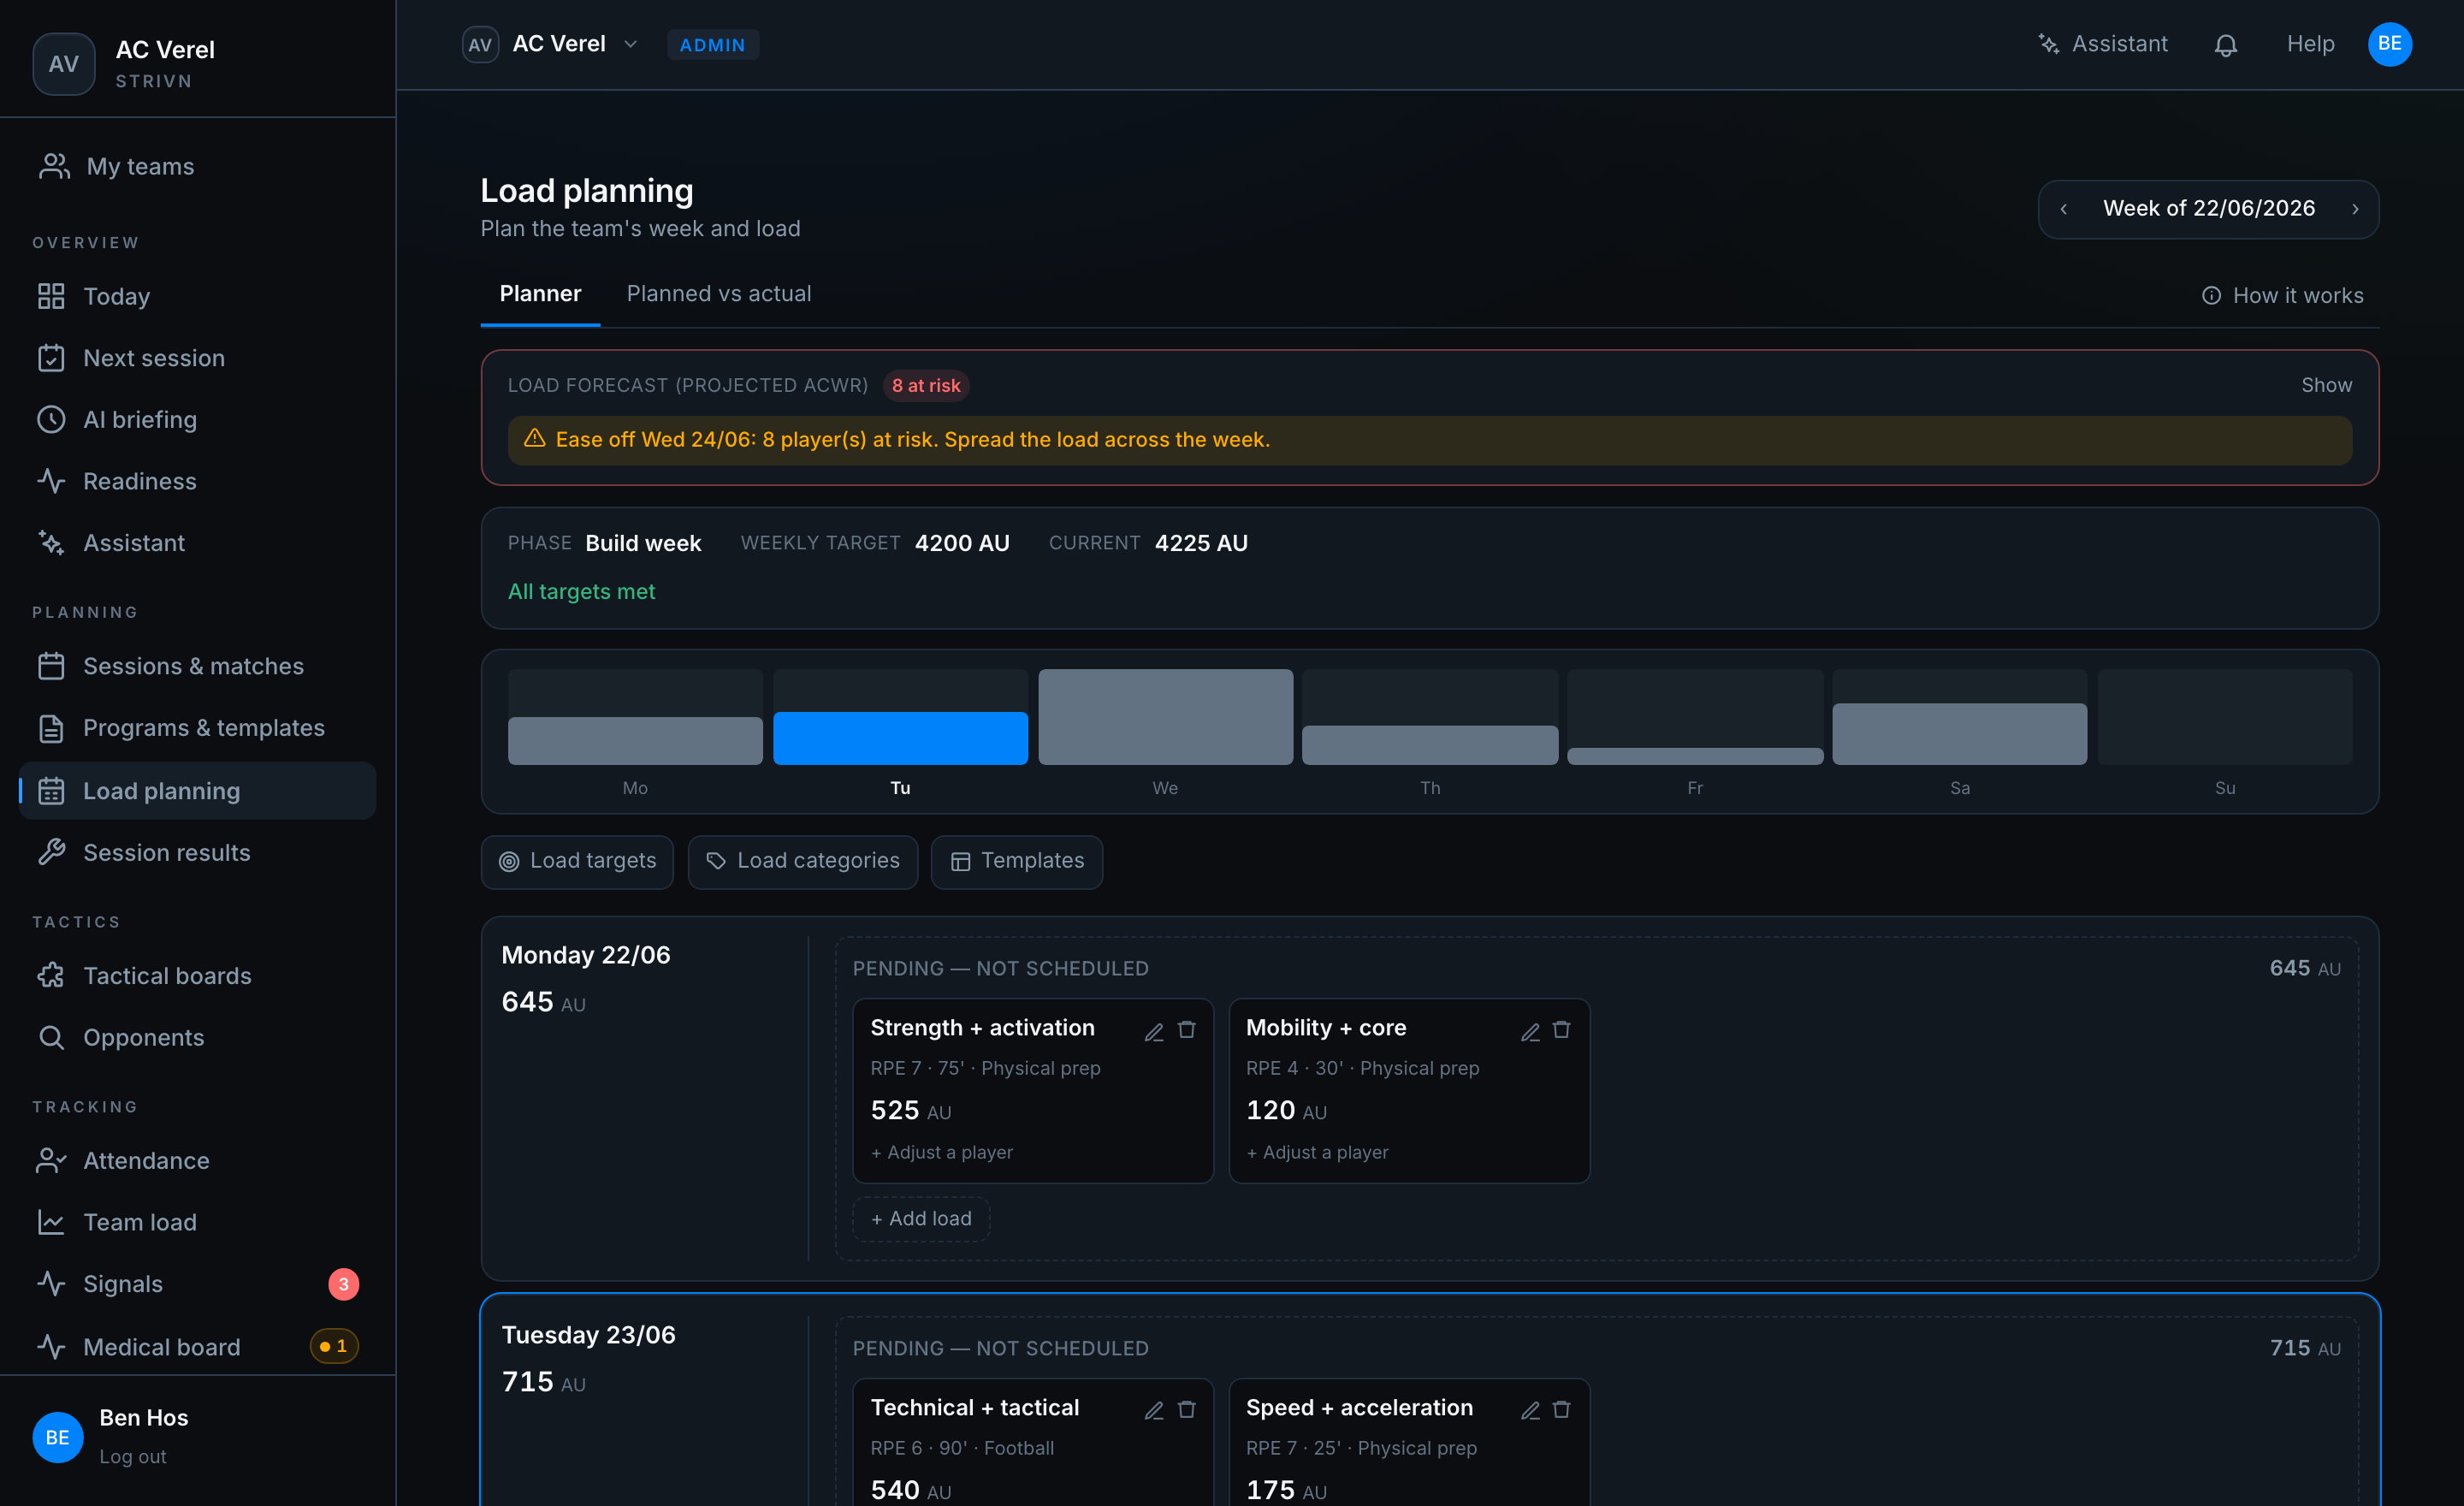Edit the Technical + tactical load
The height and width of the screenshot is (1506, 2464).
tap(1154, 1409)
